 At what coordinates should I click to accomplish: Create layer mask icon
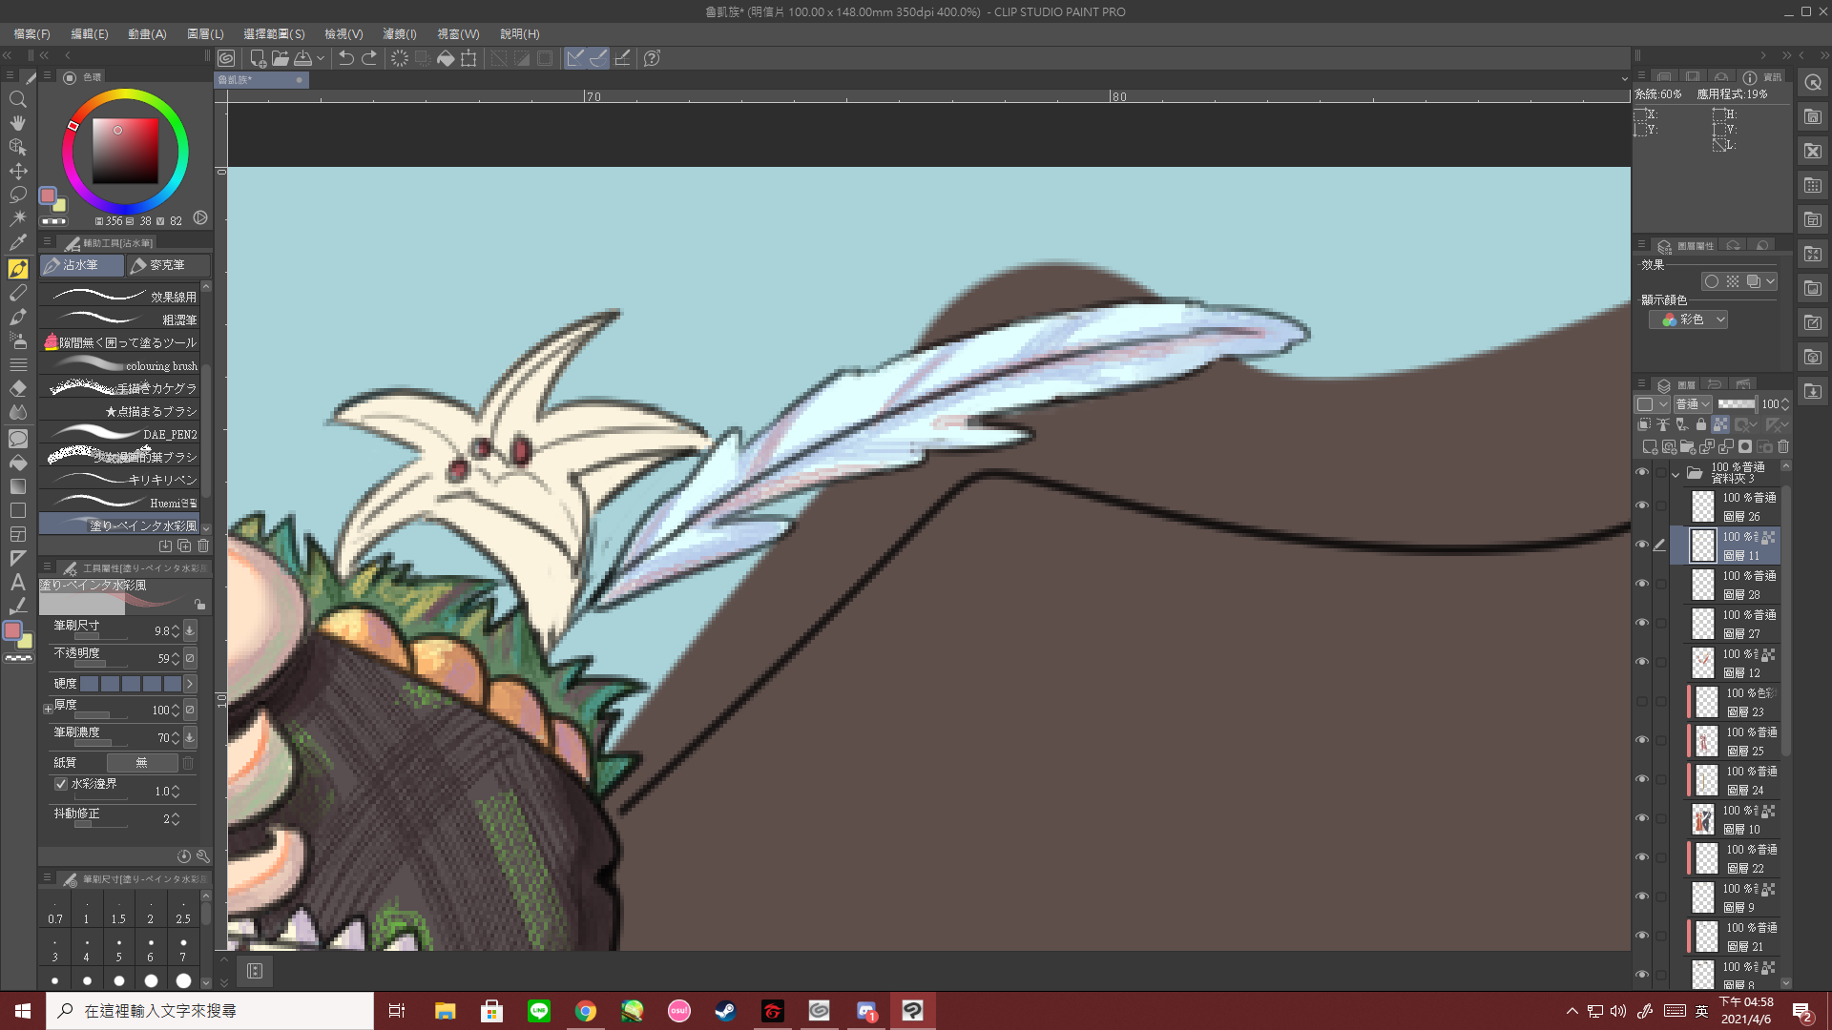[x=1745, y=446]
